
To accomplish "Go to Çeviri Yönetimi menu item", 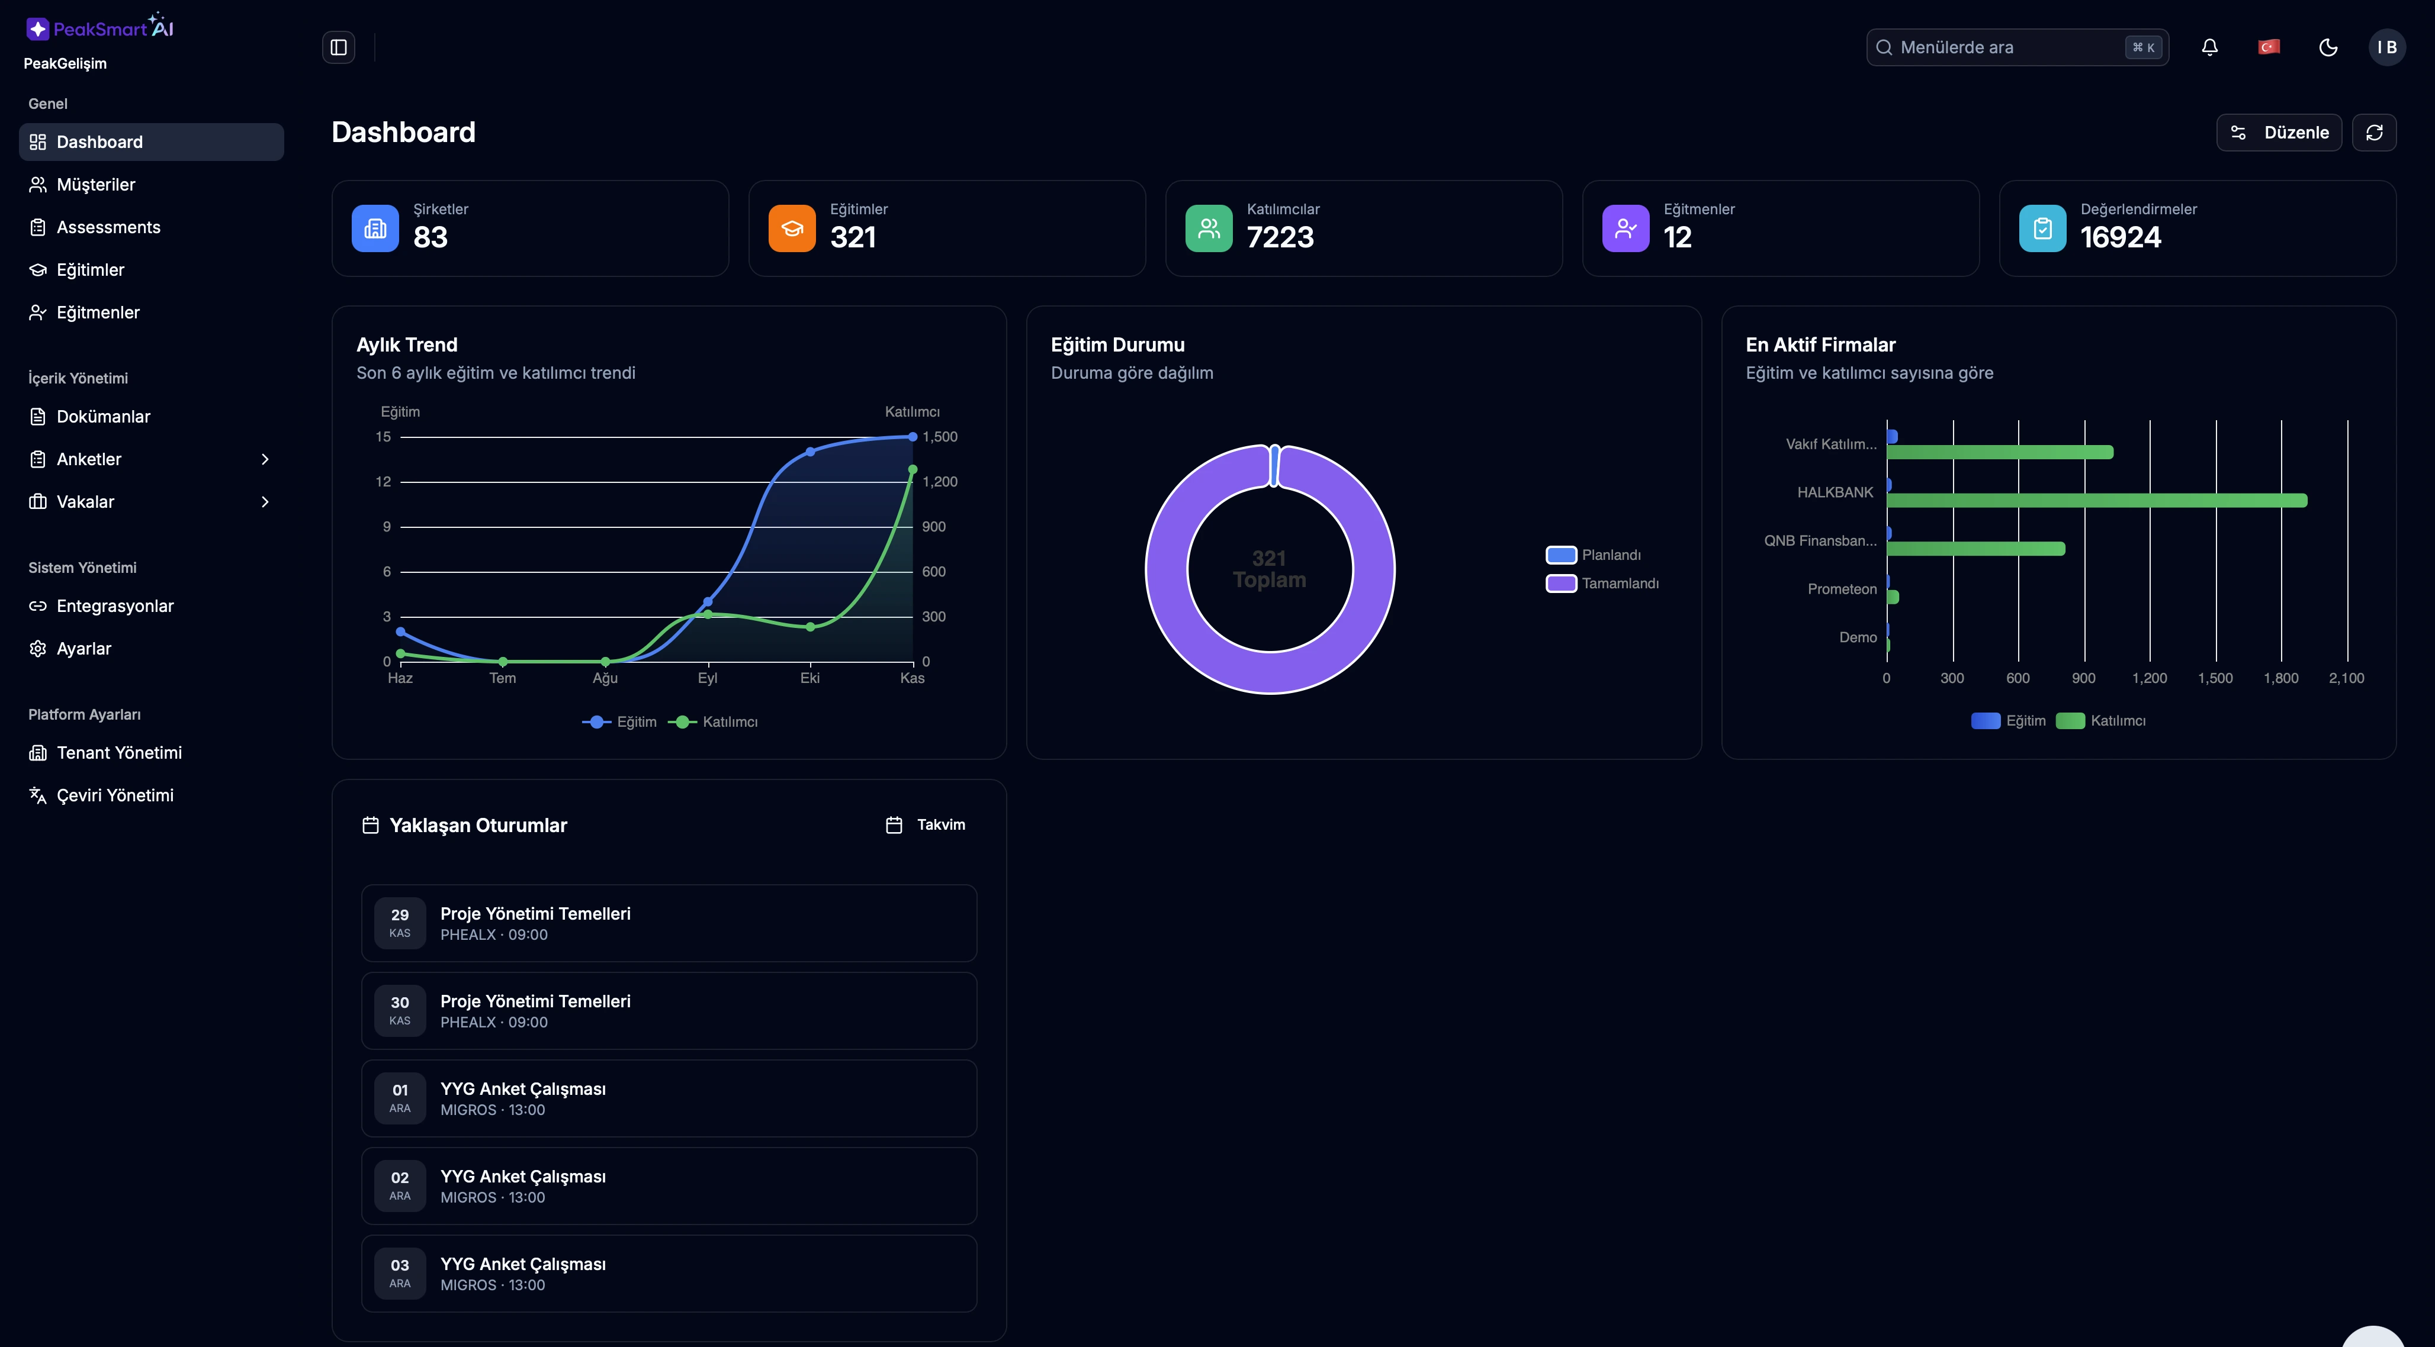I will coord(114,795).
